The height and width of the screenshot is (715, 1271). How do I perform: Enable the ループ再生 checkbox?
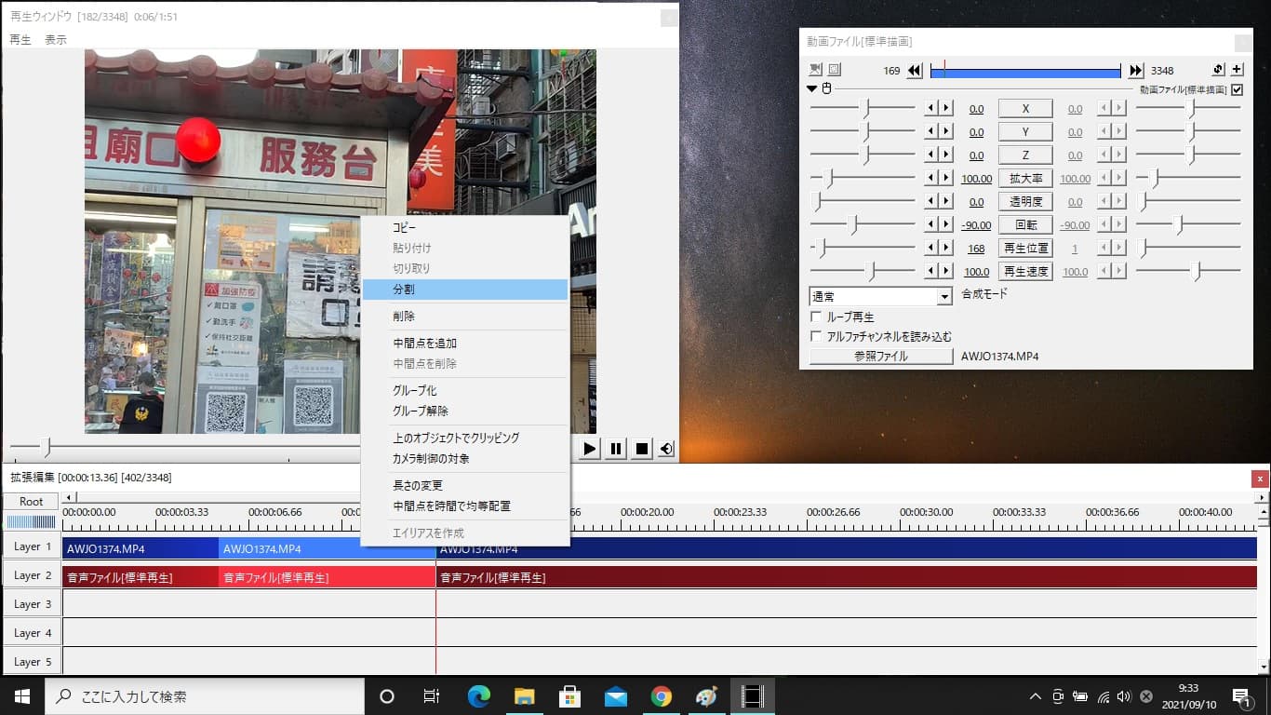click(817, 317)
